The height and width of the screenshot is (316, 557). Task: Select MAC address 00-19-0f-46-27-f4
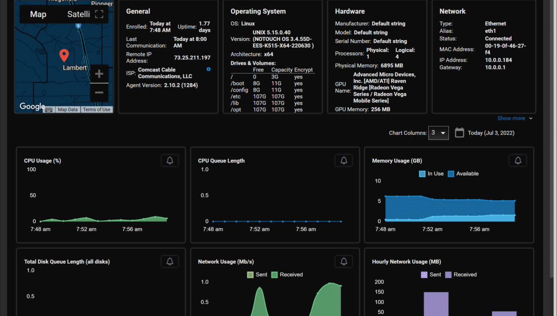point(506,49)
